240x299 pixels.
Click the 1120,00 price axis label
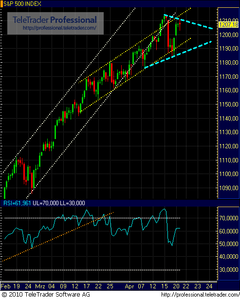pyautogui.click(x=229, y=146)
